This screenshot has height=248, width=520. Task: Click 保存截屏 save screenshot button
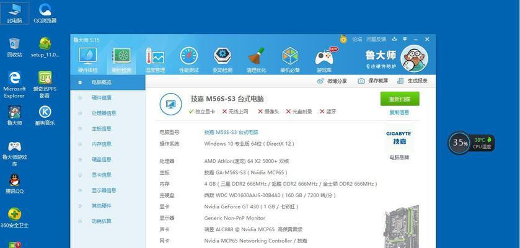click(x=372, y=81)
